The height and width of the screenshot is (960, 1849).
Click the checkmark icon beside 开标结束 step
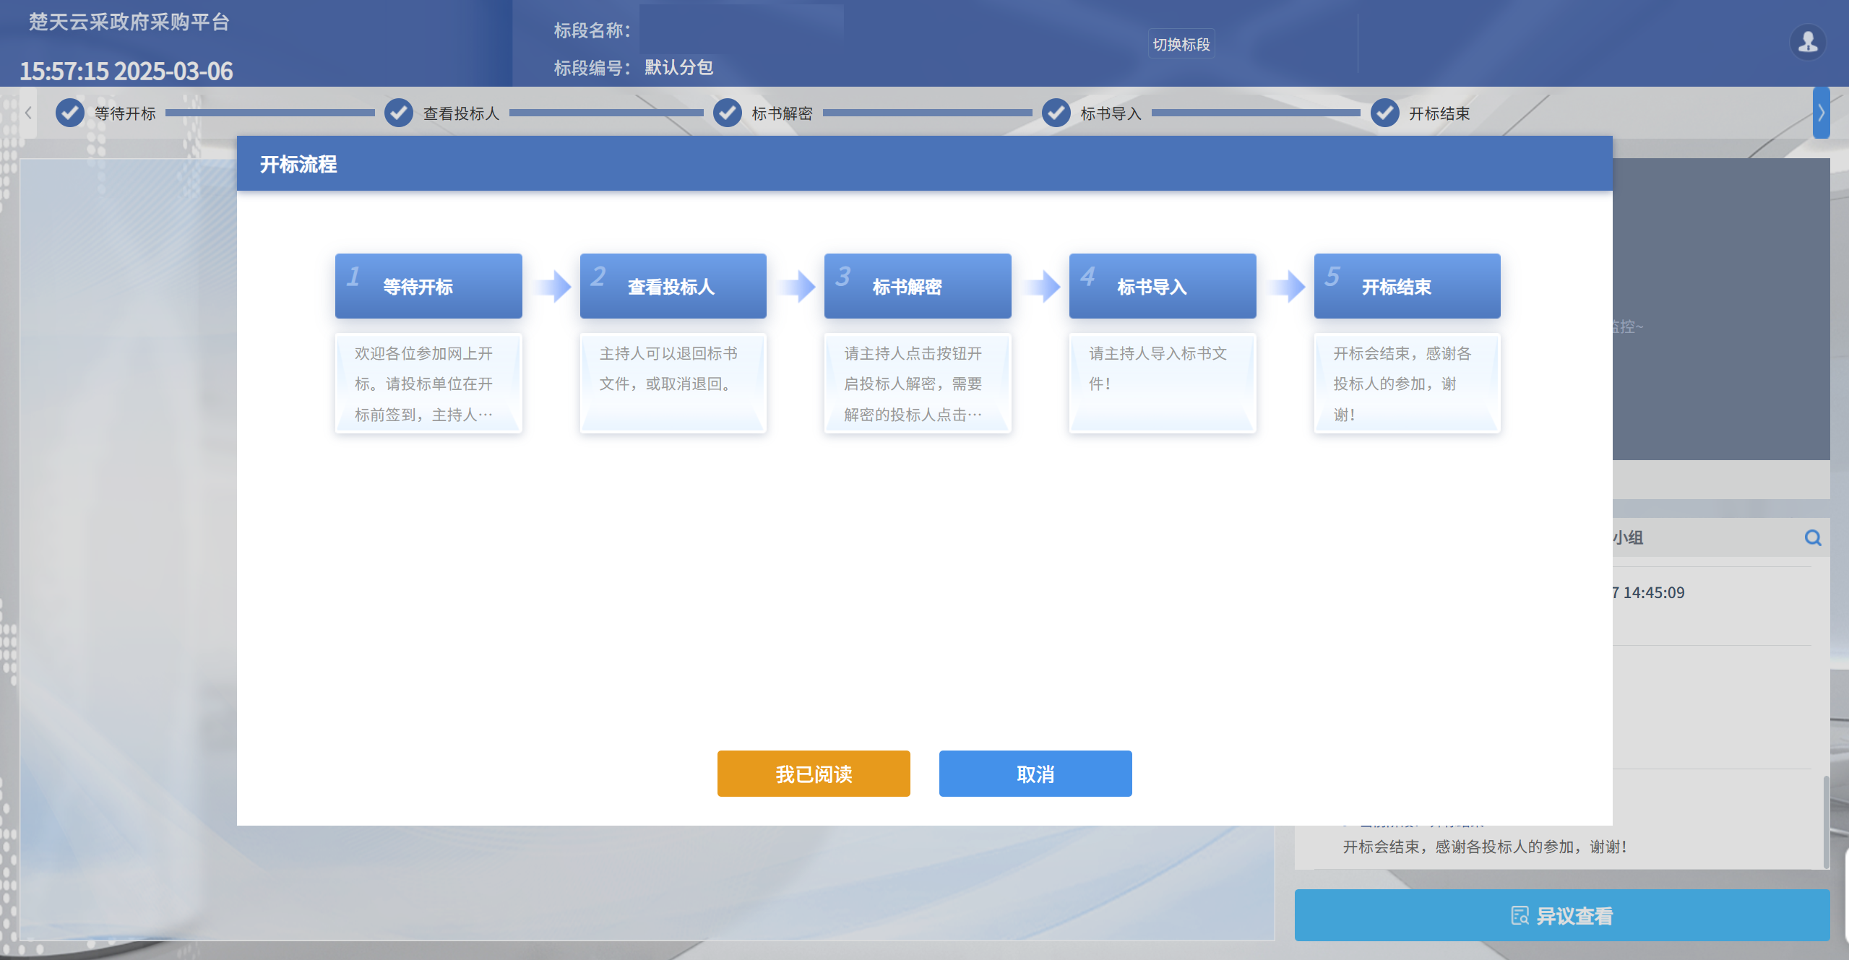point(1384,113)
